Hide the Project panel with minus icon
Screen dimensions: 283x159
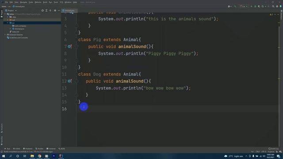59,11
